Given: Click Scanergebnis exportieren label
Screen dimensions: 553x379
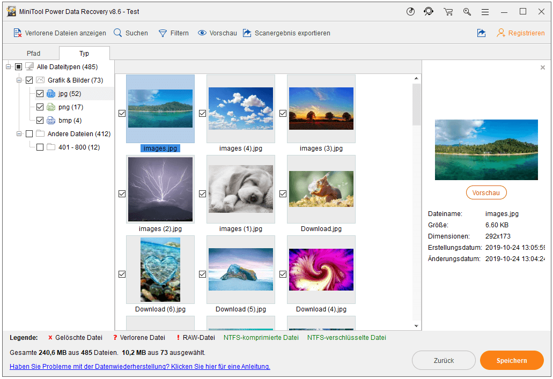Looking at the screenshot, I should [x=293, y=33].
